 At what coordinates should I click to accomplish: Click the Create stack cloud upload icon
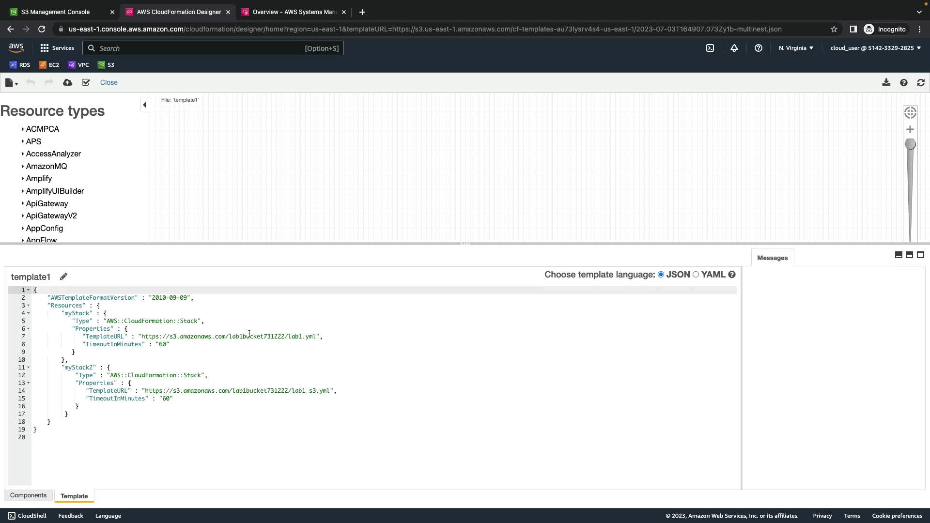(67, 82)
